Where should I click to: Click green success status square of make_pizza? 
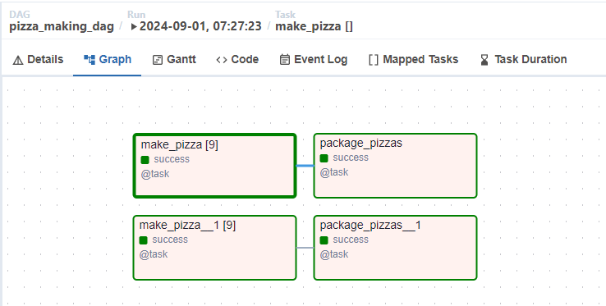click(145, 160)
